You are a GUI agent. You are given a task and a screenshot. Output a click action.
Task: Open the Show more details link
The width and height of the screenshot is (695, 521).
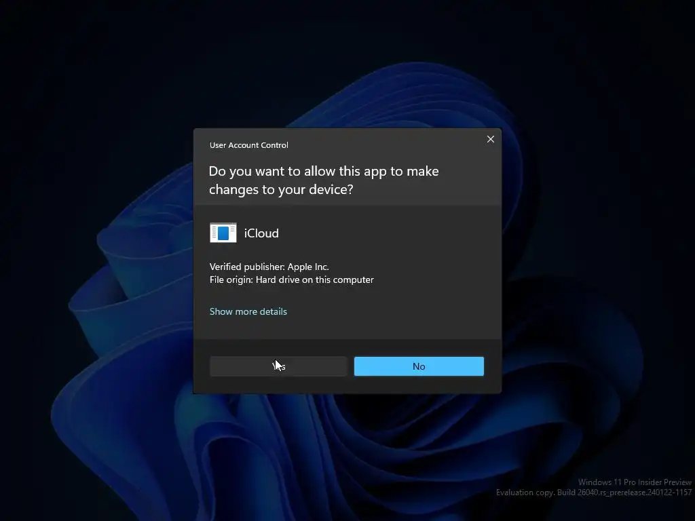click(248, 311)
